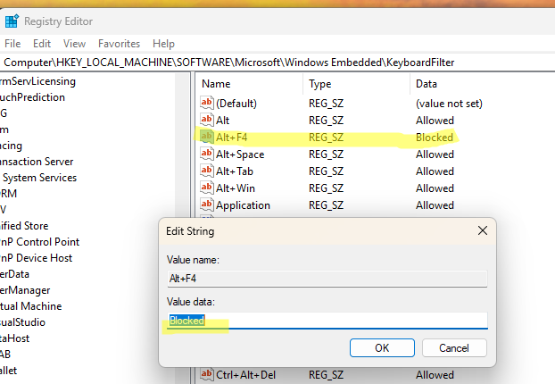
Task: Cancel the Edit String dialog
Action: coord(454,348)
